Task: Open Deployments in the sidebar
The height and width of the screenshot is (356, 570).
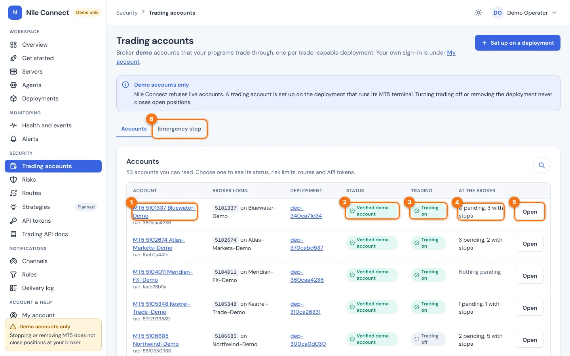Action: pyautogui.click(x=53, y=98)
